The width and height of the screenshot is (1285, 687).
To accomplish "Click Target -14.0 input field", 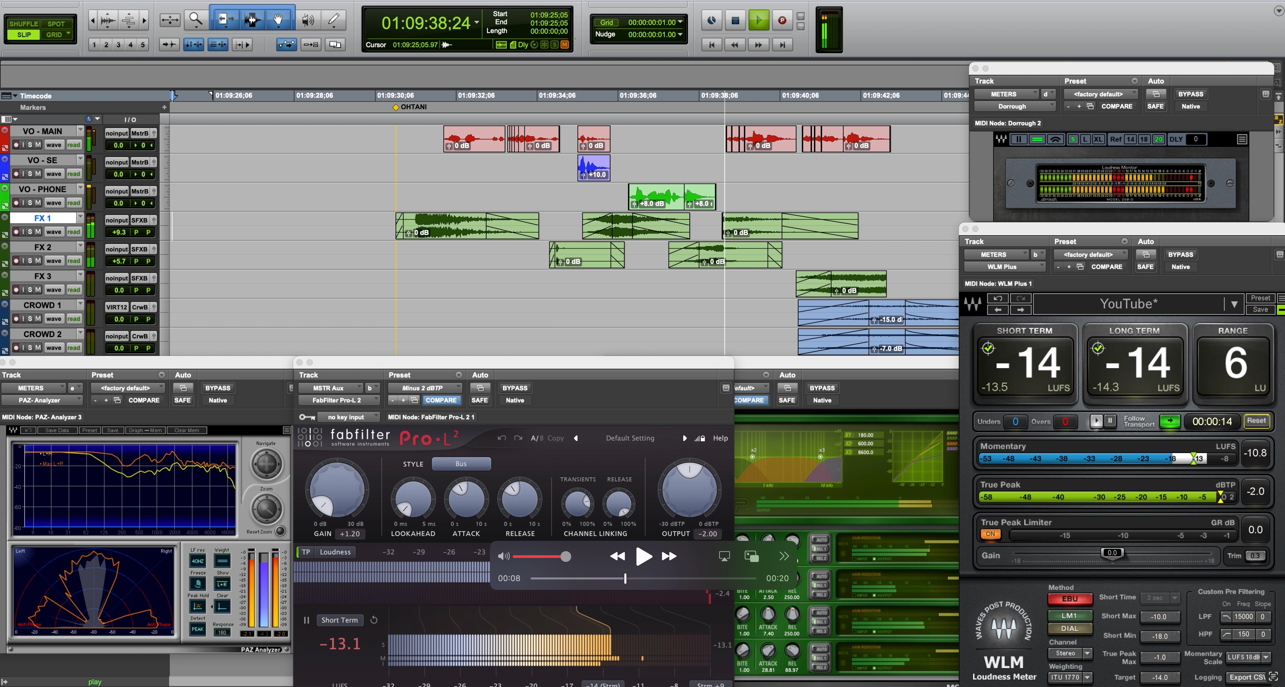I will [x=1160, y=677].
